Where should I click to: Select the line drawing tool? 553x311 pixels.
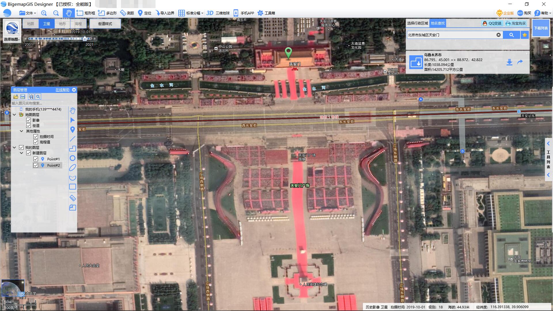(73, 139)
